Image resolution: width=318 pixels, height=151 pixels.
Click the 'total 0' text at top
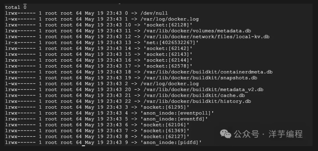16,8
